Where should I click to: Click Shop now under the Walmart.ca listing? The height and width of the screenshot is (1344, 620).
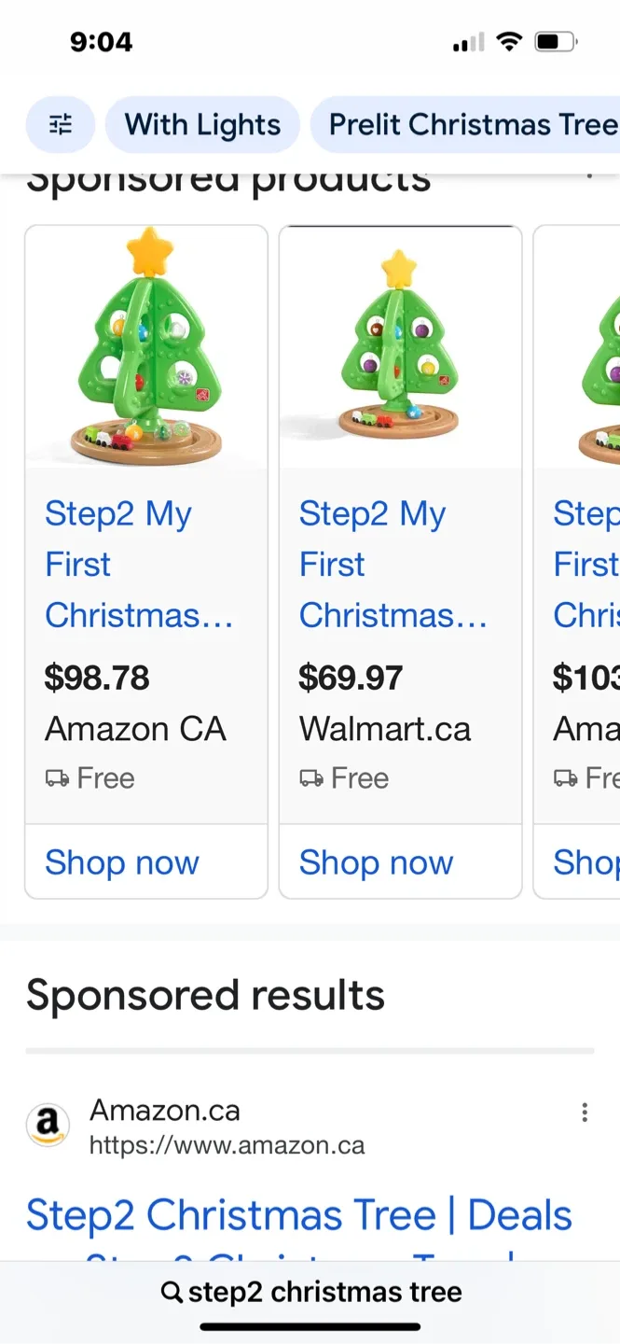tap(376, 861)
